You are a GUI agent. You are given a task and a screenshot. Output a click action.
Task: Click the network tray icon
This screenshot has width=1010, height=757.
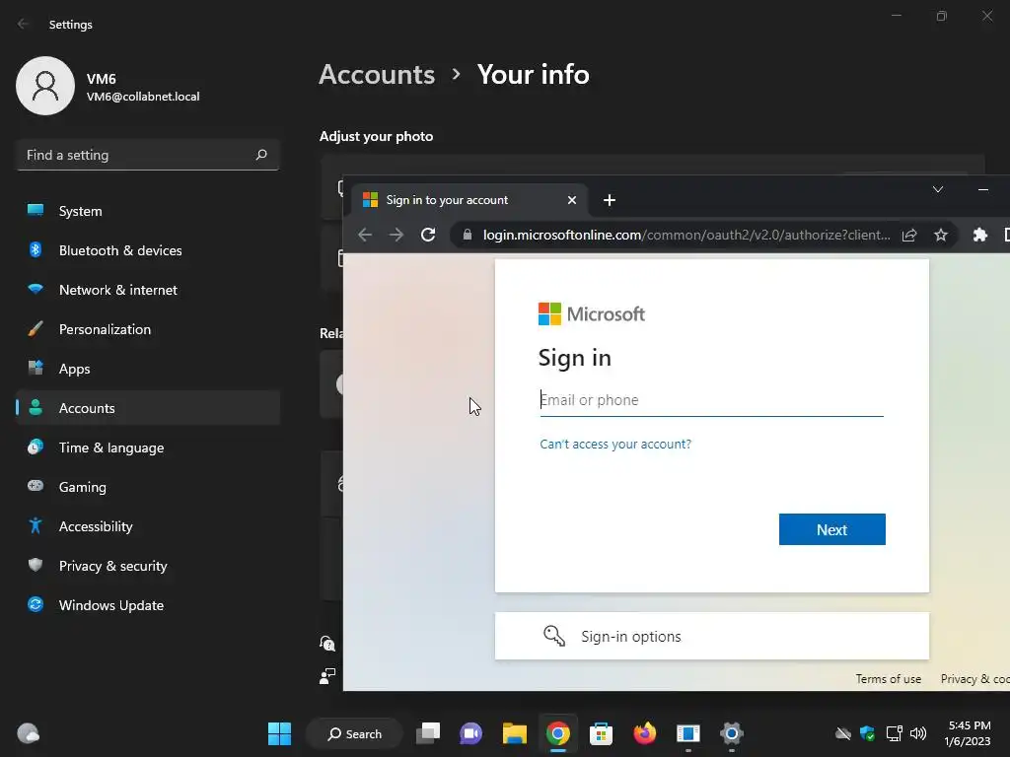tap(894, 733)
